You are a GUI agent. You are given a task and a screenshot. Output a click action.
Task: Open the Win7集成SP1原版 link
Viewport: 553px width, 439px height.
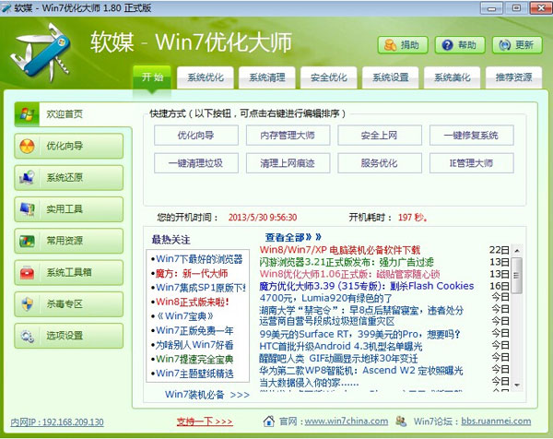201,288
